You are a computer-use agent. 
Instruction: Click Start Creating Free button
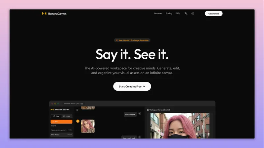[132, 86]
